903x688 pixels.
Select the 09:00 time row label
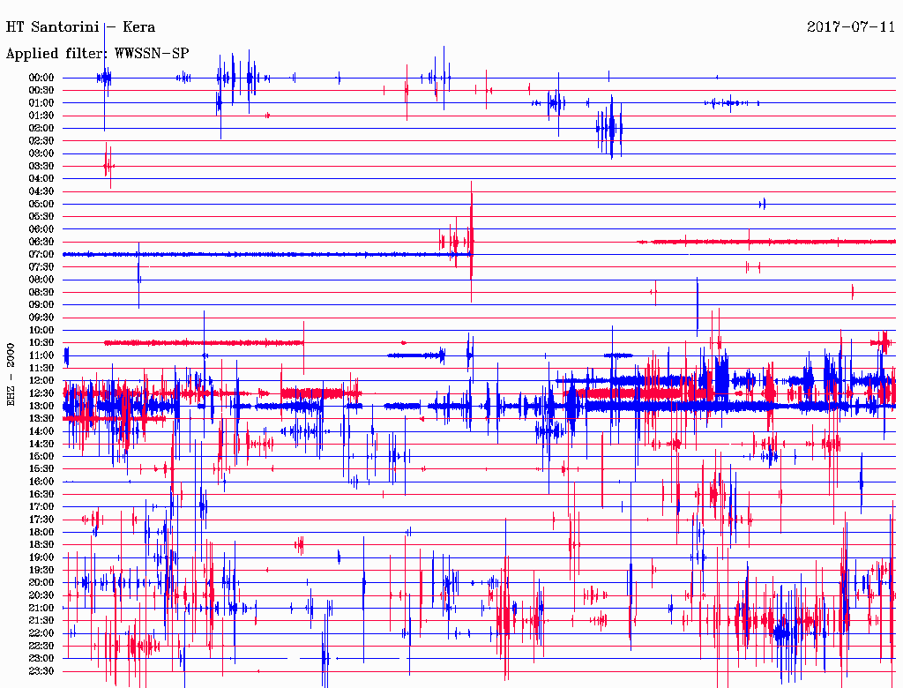[41, 305]
